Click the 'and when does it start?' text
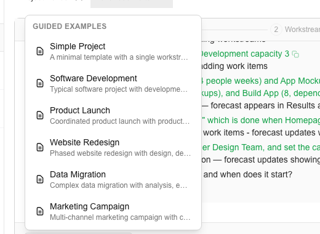 (247, 174)
